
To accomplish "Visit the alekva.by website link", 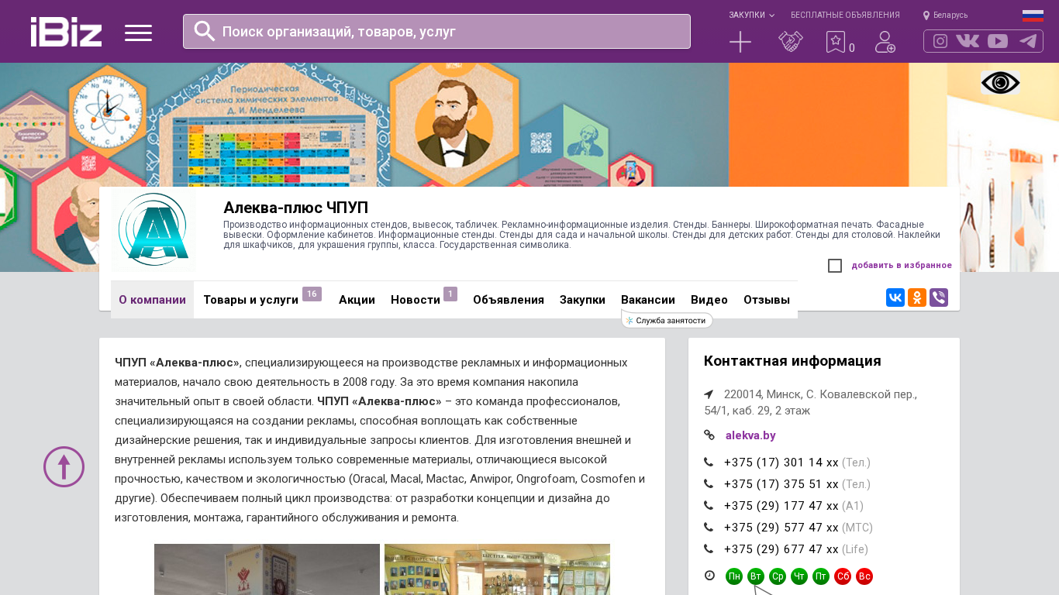I will [750, 435].
